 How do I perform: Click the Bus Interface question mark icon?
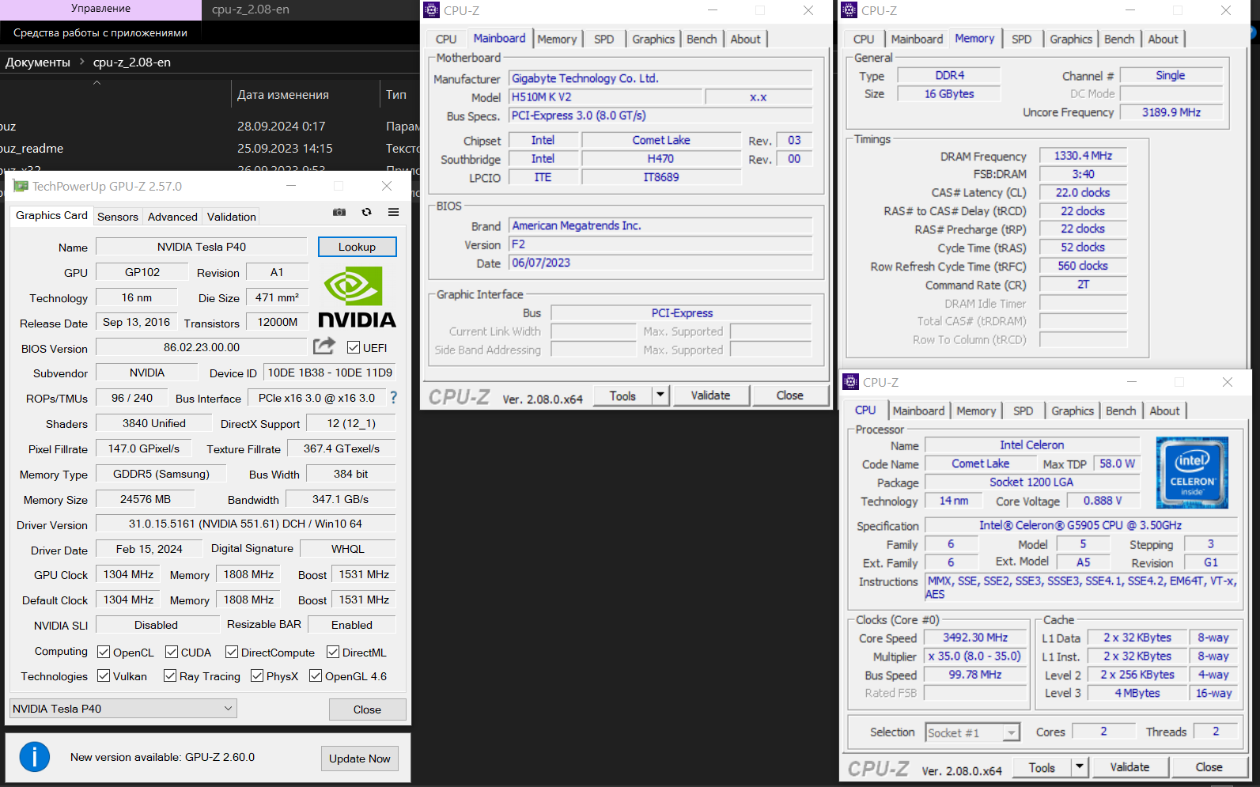point(393,398)
